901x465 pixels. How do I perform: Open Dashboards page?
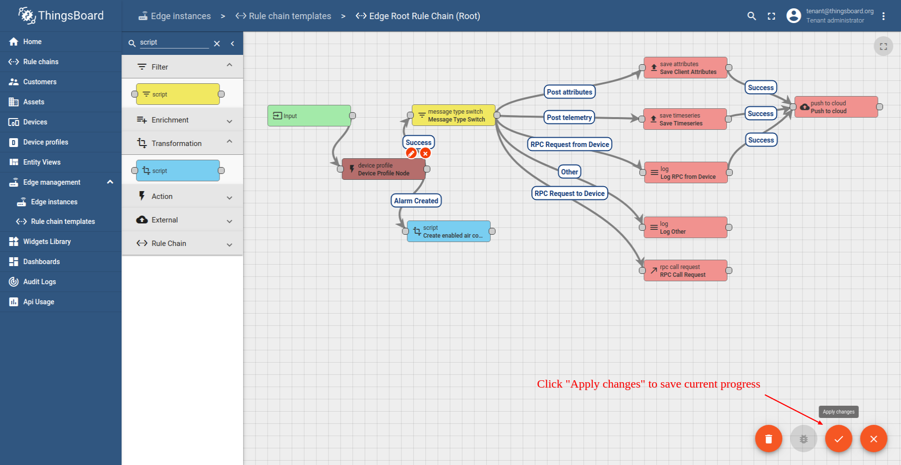[61, 262]
